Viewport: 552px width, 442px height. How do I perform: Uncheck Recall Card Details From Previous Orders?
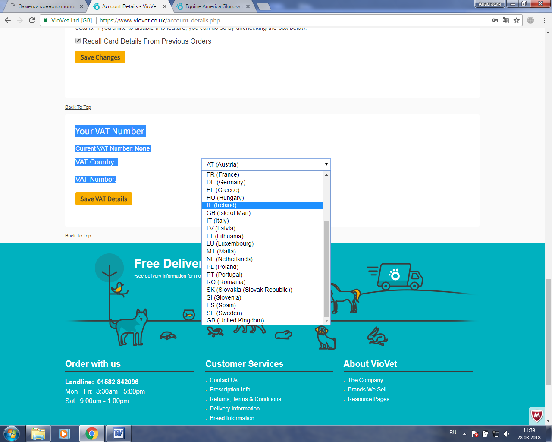(78, 41)
